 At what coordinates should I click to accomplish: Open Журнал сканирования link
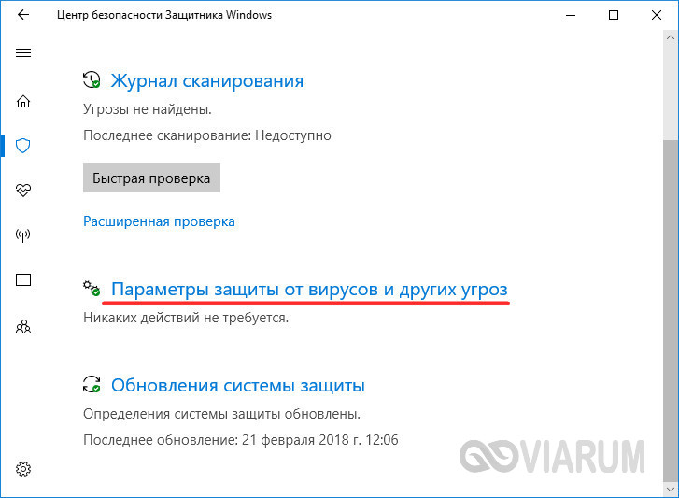click(x=207, y=81)
